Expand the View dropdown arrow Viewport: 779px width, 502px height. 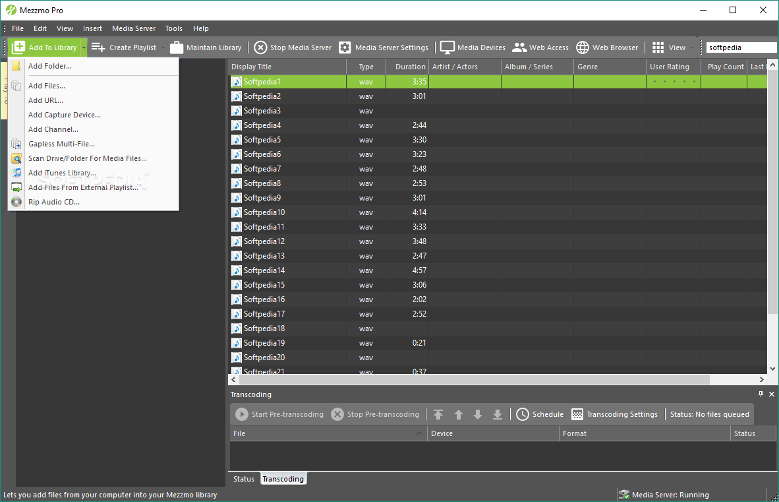(692, 47)
